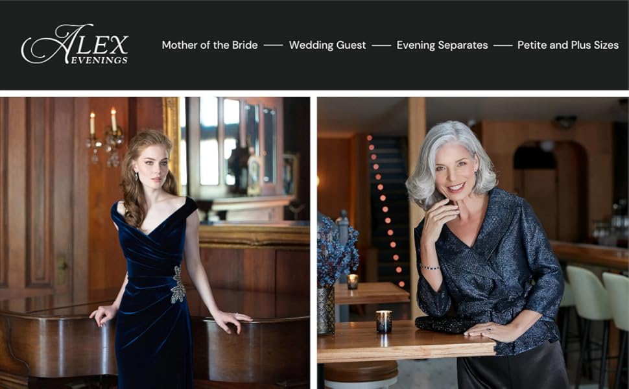The image size is (629, 389).
Task: Click the word EVENINGS under the logo
Action: pyautogui.click(x=99, y=60)
